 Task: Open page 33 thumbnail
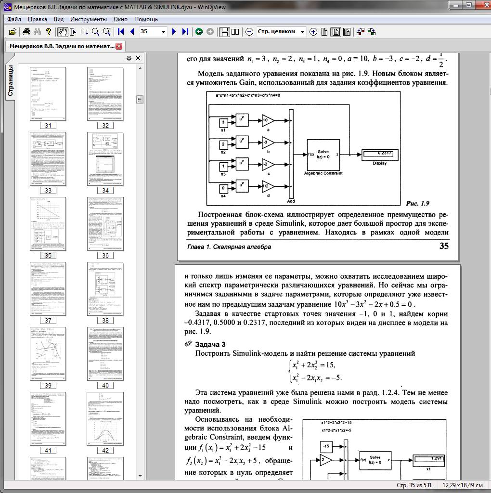coord(48,159)
